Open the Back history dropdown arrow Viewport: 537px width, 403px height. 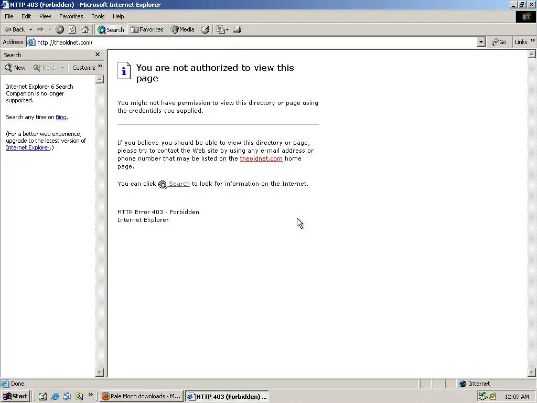point(30,29)
